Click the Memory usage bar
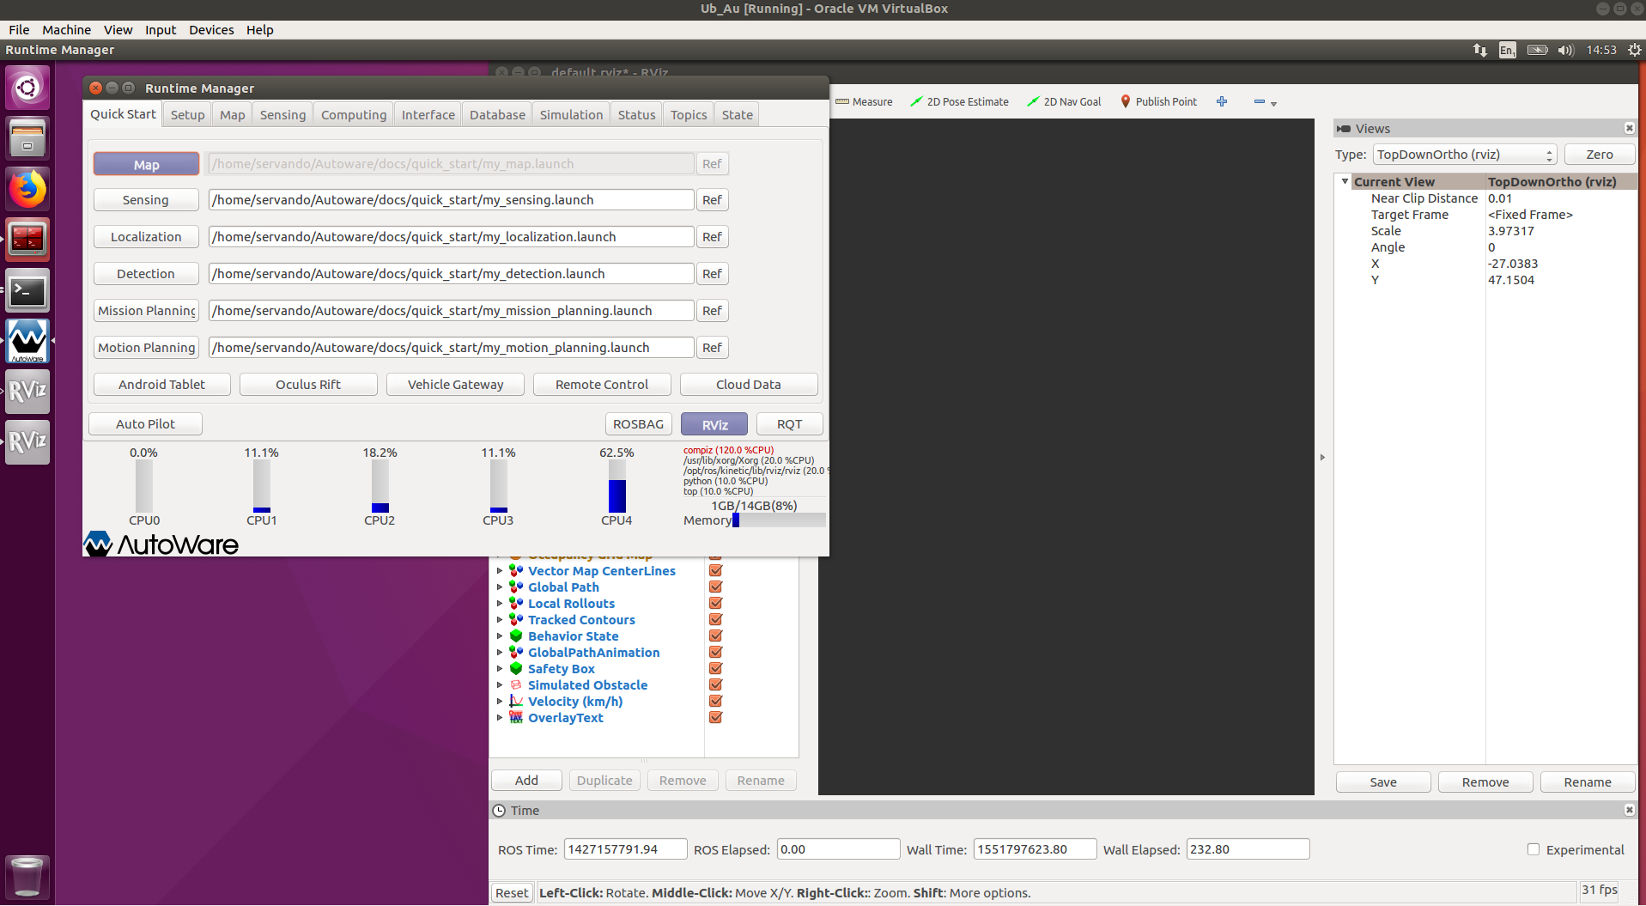The width and height of the screenshot is (1646, 906). [779, 520]
